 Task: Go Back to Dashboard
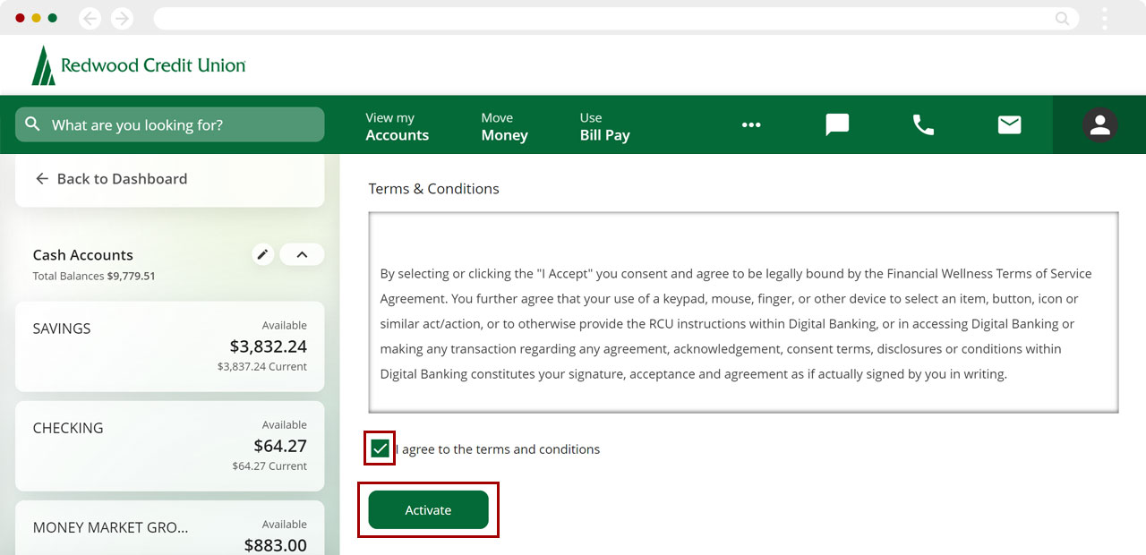(111, 179)
